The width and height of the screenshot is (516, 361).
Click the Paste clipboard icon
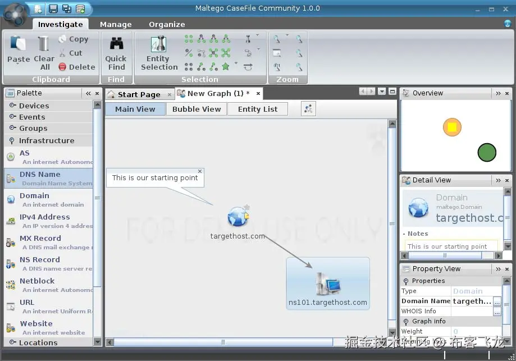click(18, 43)
